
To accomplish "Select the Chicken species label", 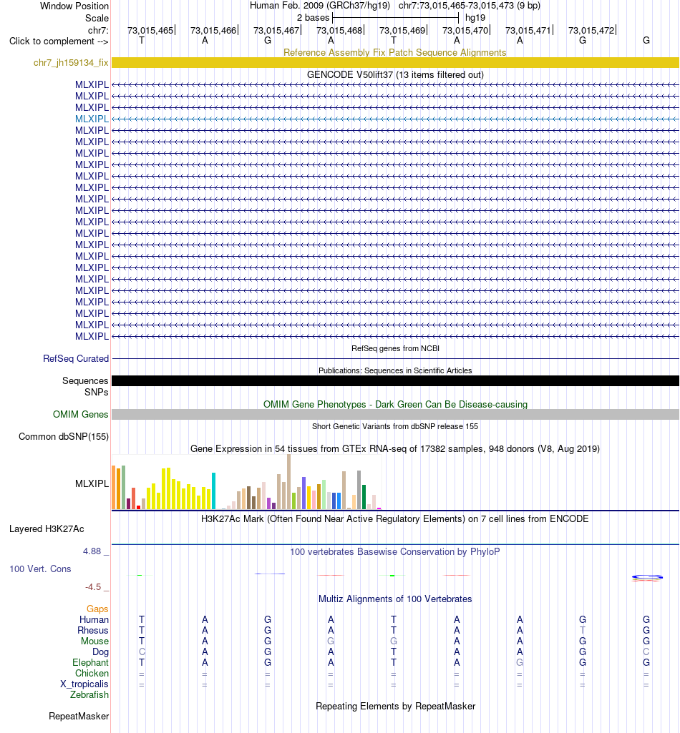I will pos(92,674).
